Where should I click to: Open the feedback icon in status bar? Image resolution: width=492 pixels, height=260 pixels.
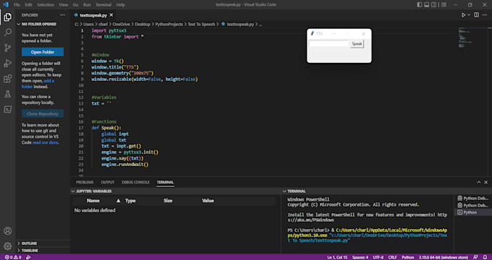(x=475, y=257)
